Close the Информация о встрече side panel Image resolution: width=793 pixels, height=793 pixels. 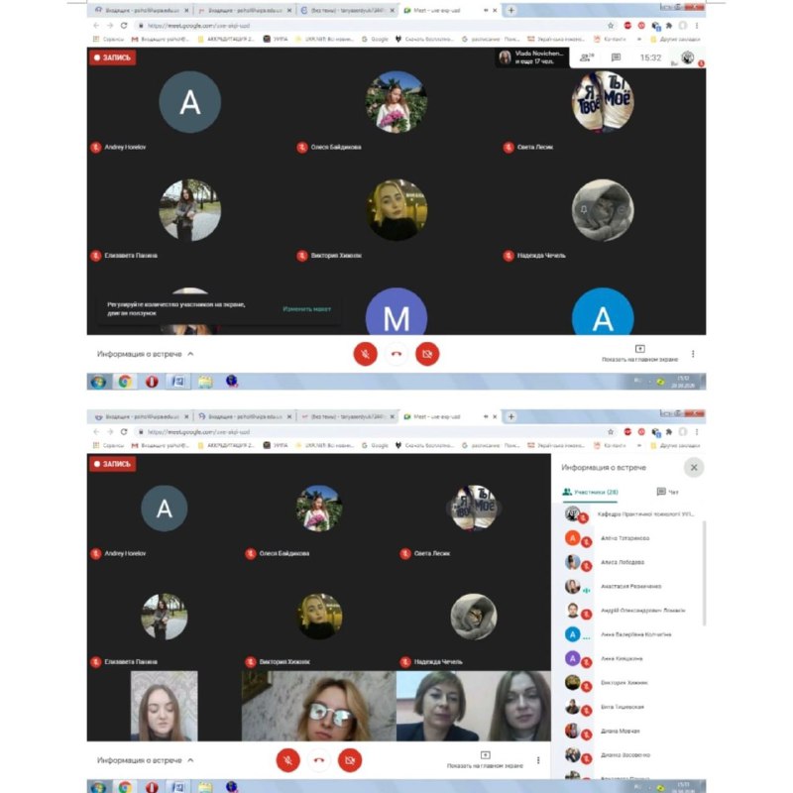[x=694, y=467]
